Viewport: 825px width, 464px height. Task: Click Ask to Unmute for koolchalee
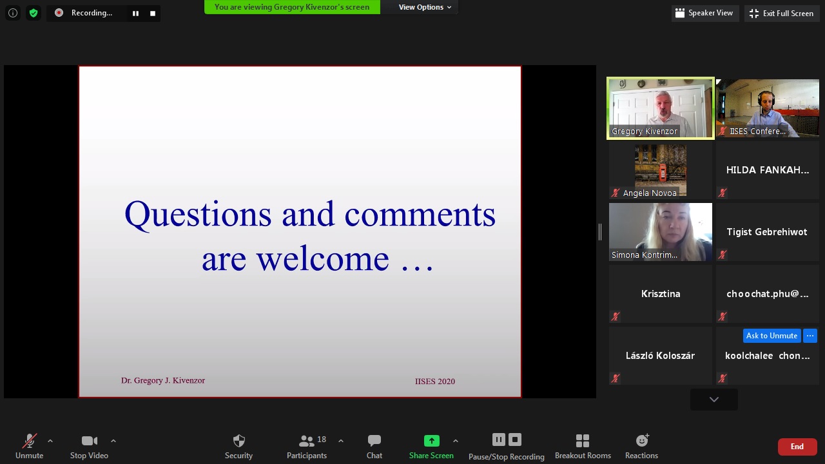[x=772, y=336]
